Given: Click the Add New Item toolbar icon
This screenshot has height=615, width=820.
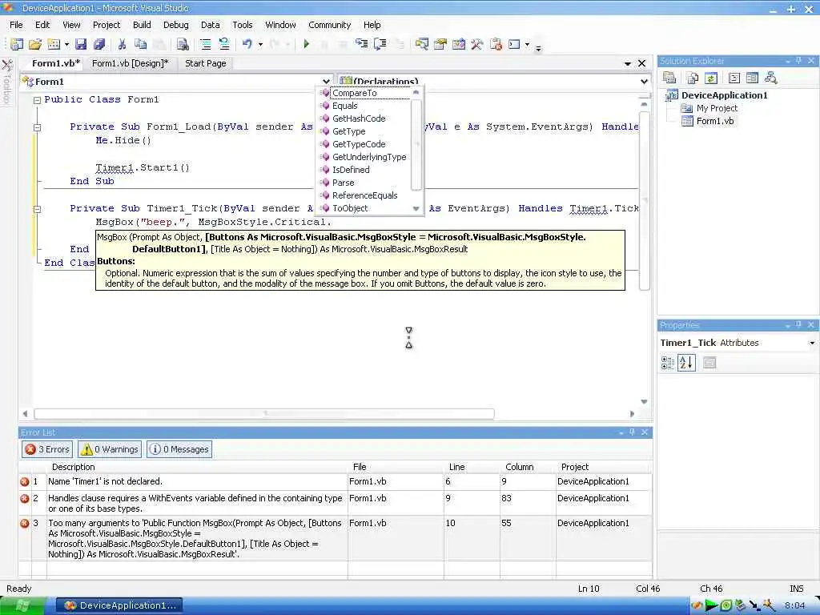Looking at the screenshot, I should coord(54,45).
